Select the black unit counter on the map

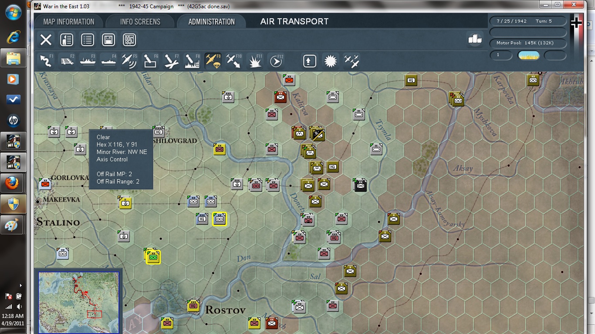(361, 186)
